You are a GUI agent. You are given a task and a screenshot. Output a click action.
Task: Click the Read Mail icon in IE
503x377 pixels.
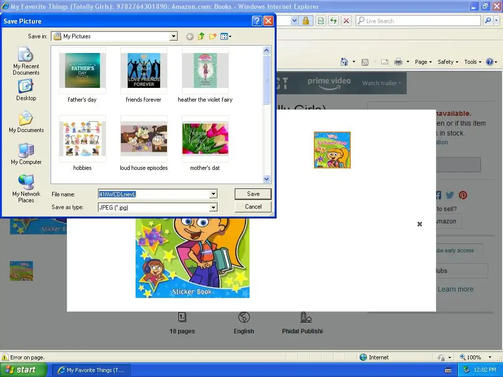coord(385,62)
